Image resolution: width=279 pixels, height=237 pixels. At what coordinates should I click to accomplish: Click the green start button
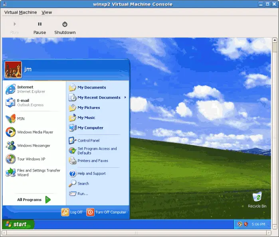[18, 224]
